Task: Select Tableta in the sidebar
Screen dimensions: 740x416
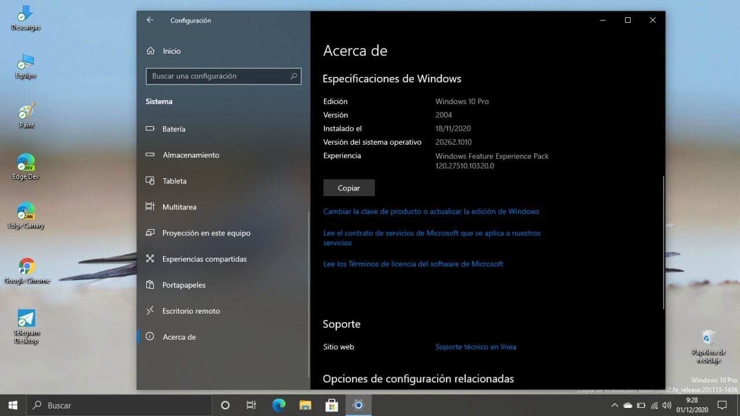Action: coord(174,181)
